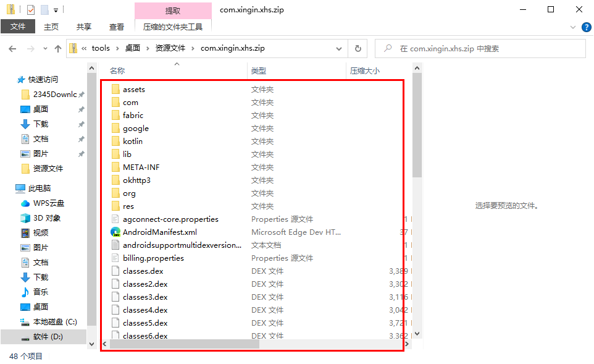
Task: Click the zip archive icon in the address bar
Action: 74,48
